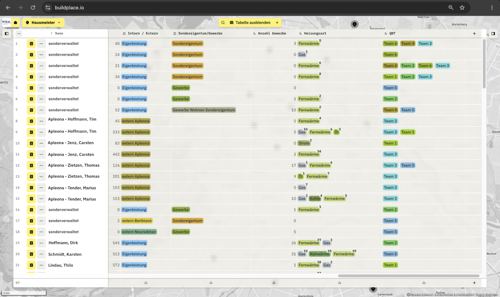Open the QBT column header

click(x=390, y=33)
